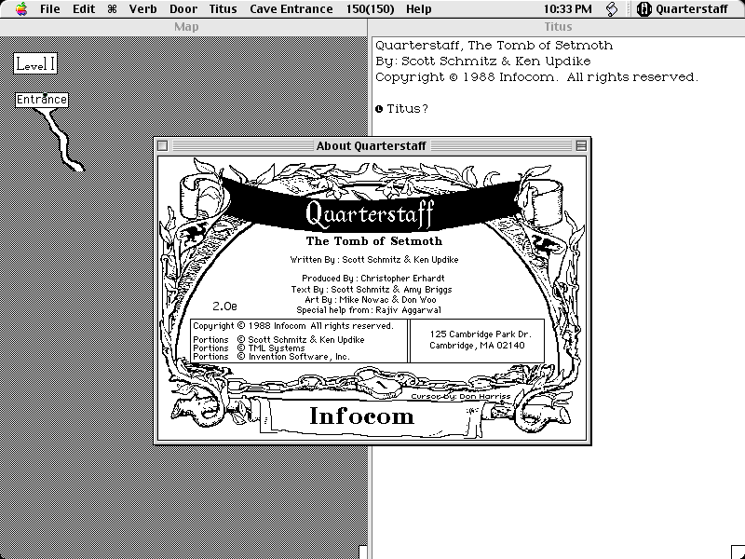Open the Quarterstaff application switcher menu
Screen dimensions: 745x559
[x=683, y=8]
